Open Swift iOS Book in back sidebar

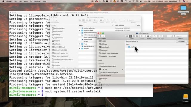point(59,47)
